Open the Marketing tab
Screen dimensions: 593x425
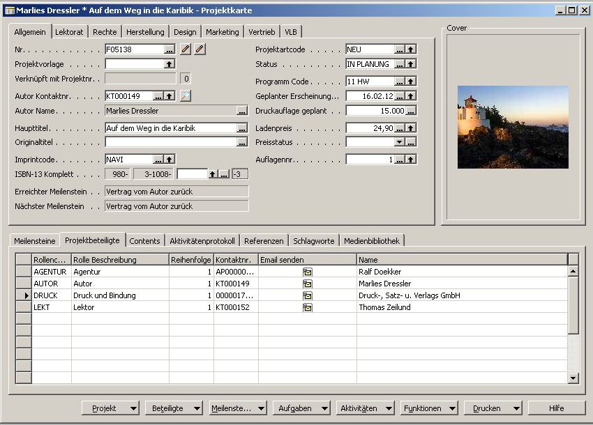coord(223,32)
